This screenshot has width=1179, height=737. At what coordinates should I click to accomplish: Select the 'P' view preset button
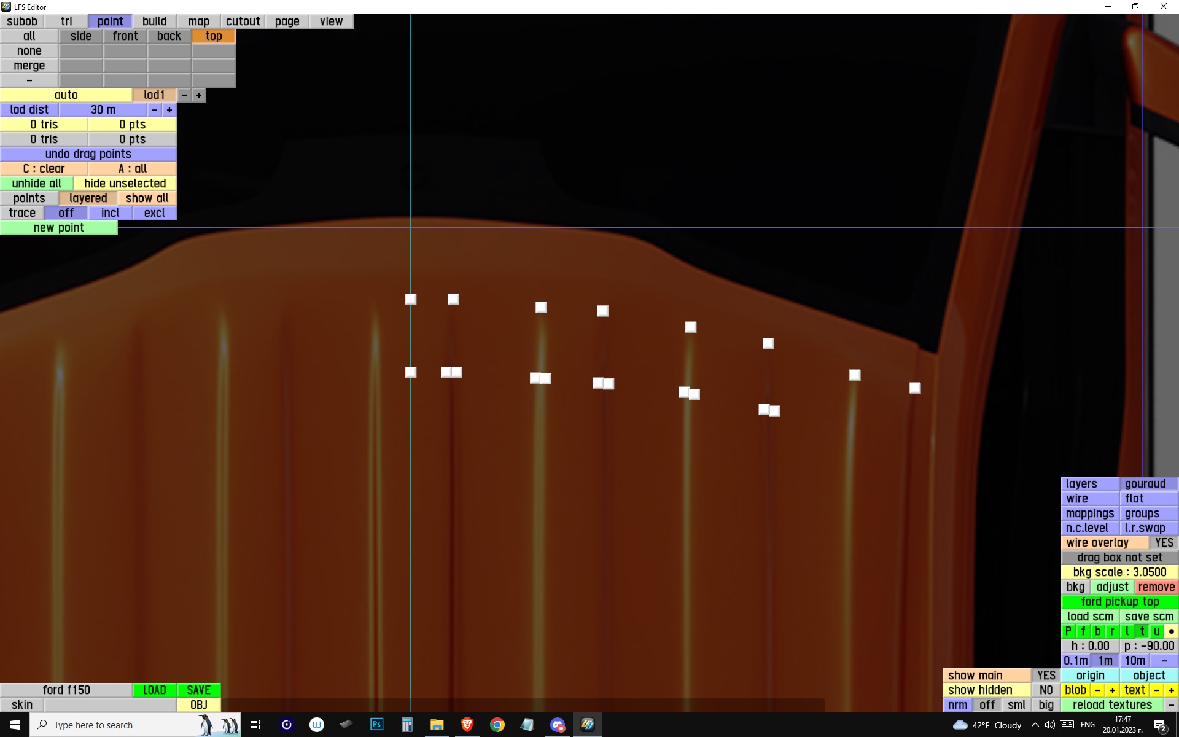[x=1068, y=631]
